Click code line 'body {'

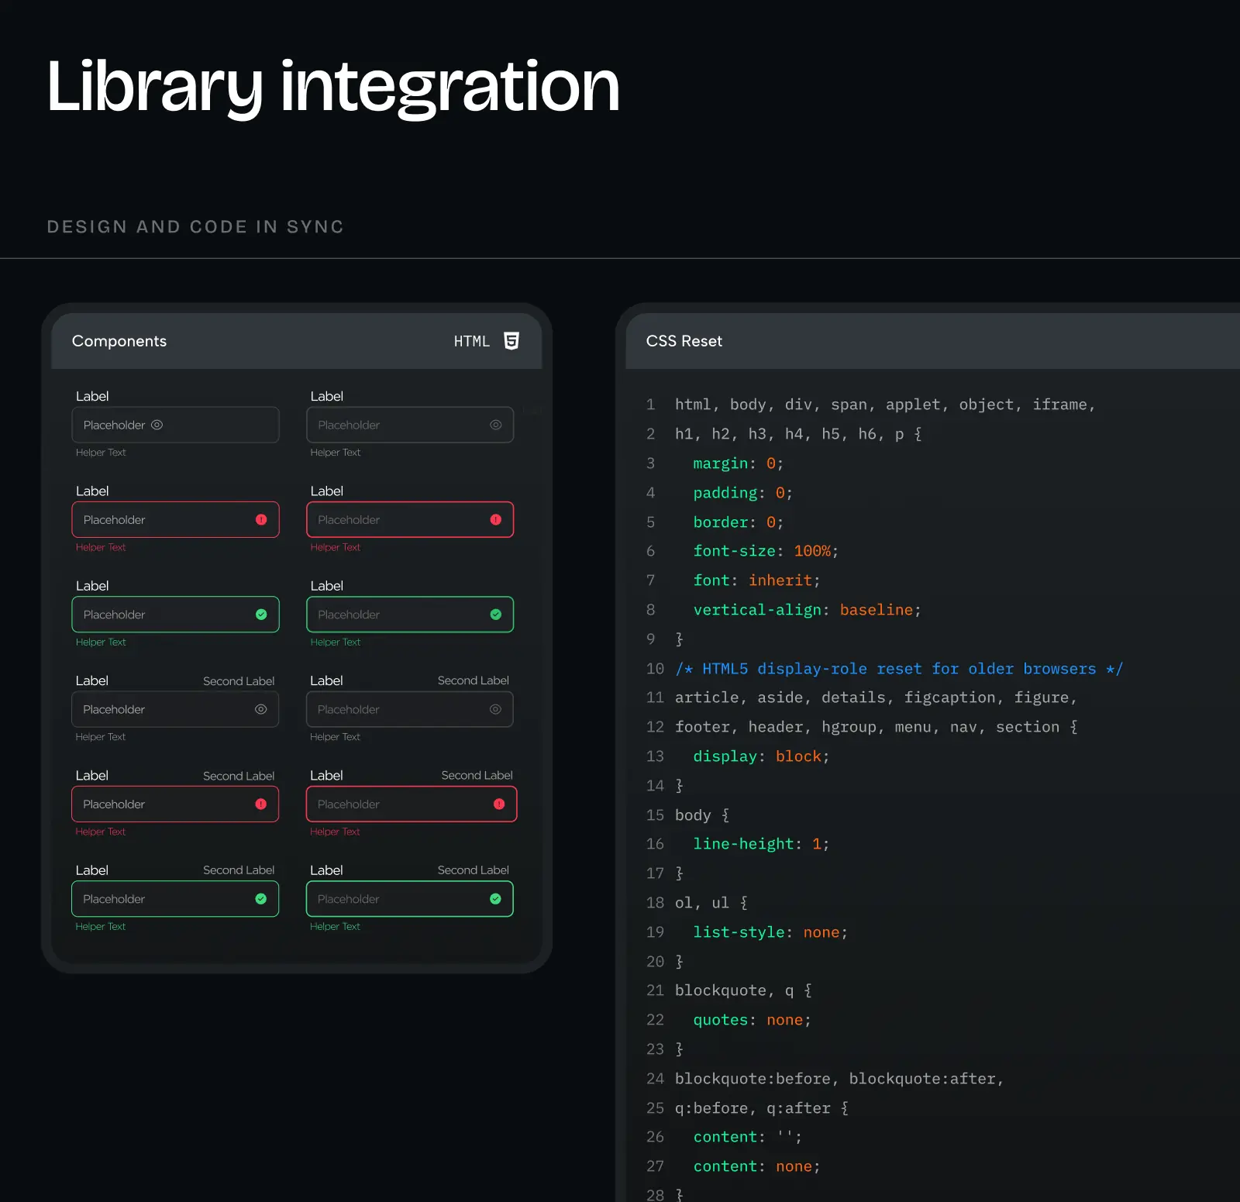coord(702,815)
